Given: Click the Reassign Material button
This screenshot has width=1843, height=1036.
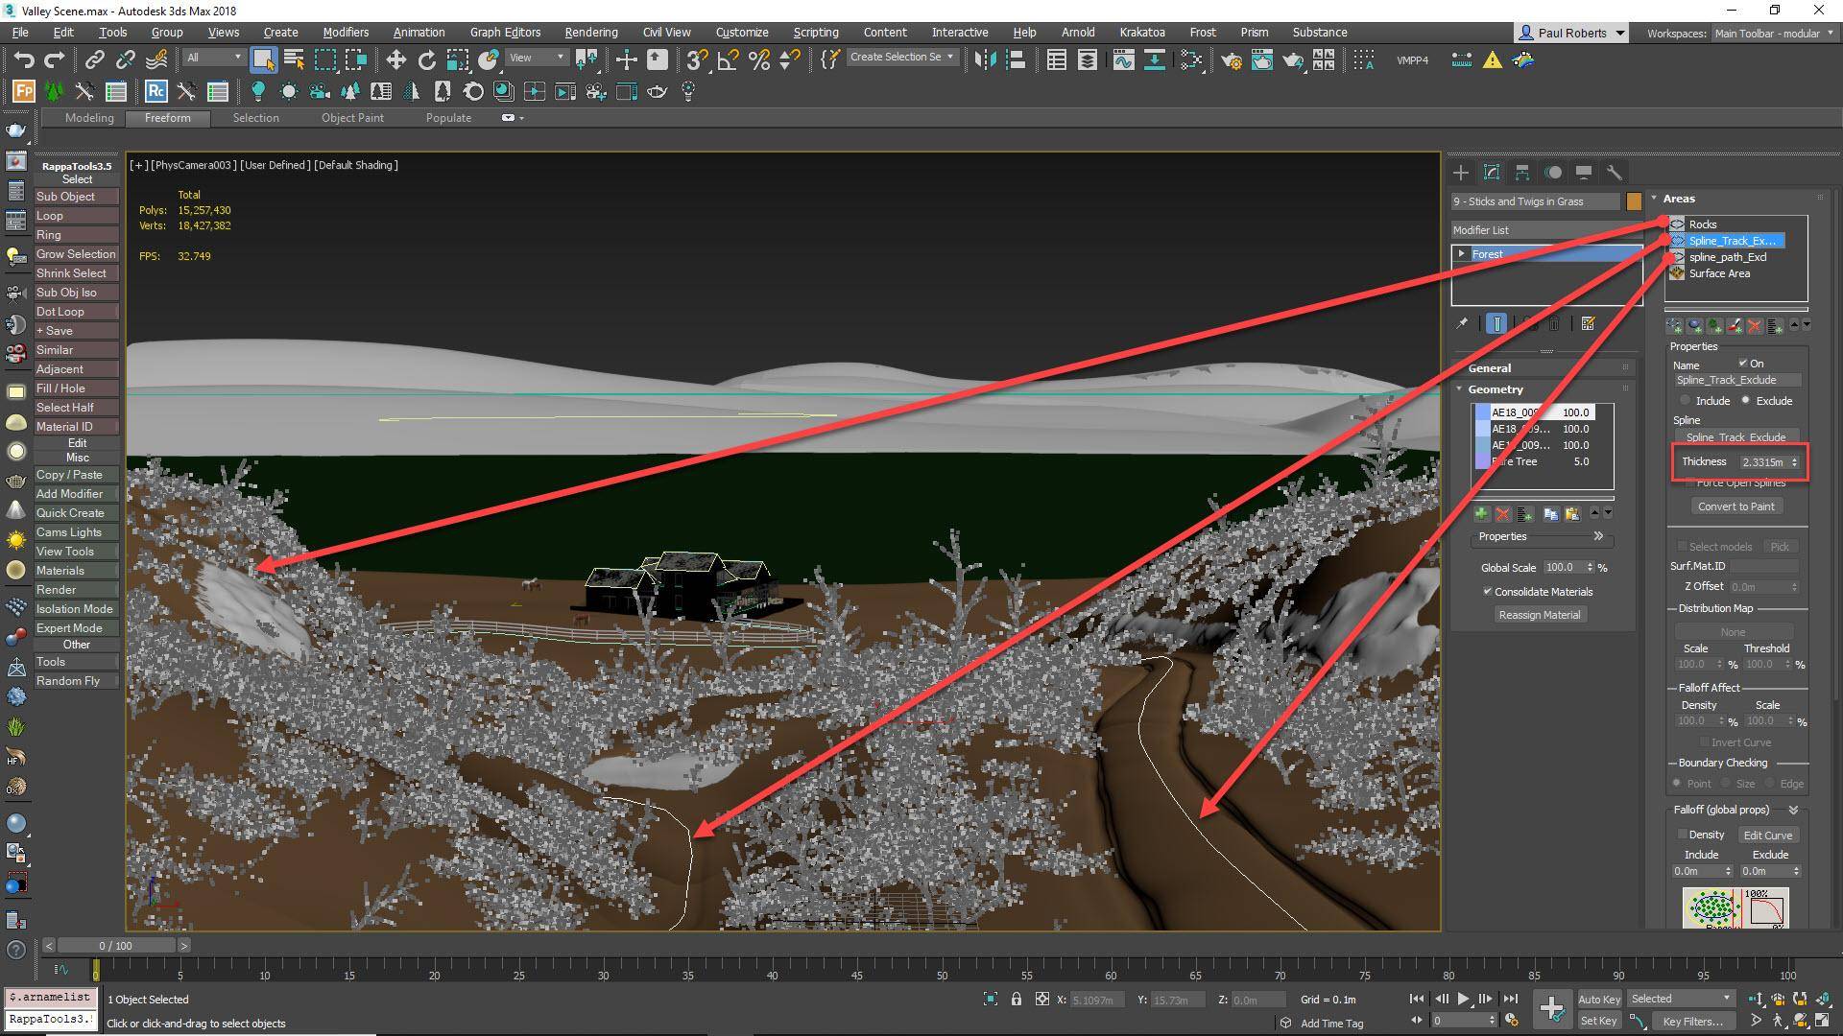Looking at the screenshot, I should [1540, 614].
